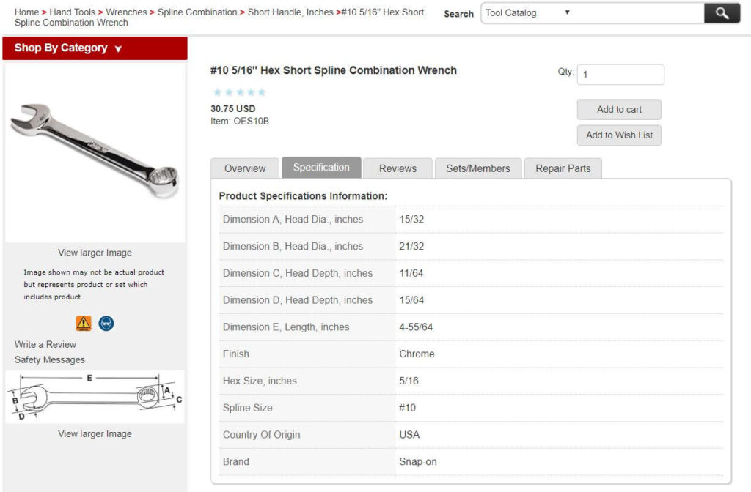Click the blue eye-protection safety icon

tap(106, 323)
